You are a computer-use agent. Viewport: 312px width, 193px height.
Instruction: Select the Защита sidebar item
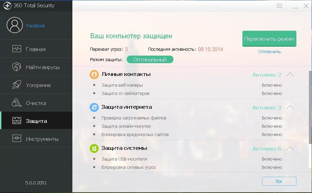[x=36, y=120]
